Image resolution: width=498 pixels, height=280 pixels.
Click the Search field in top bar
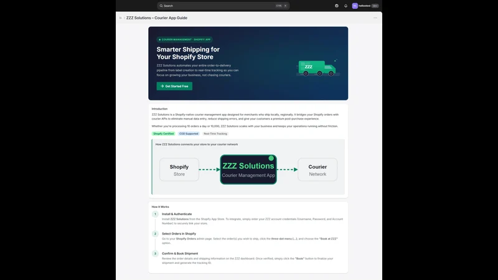pos(223,6)
